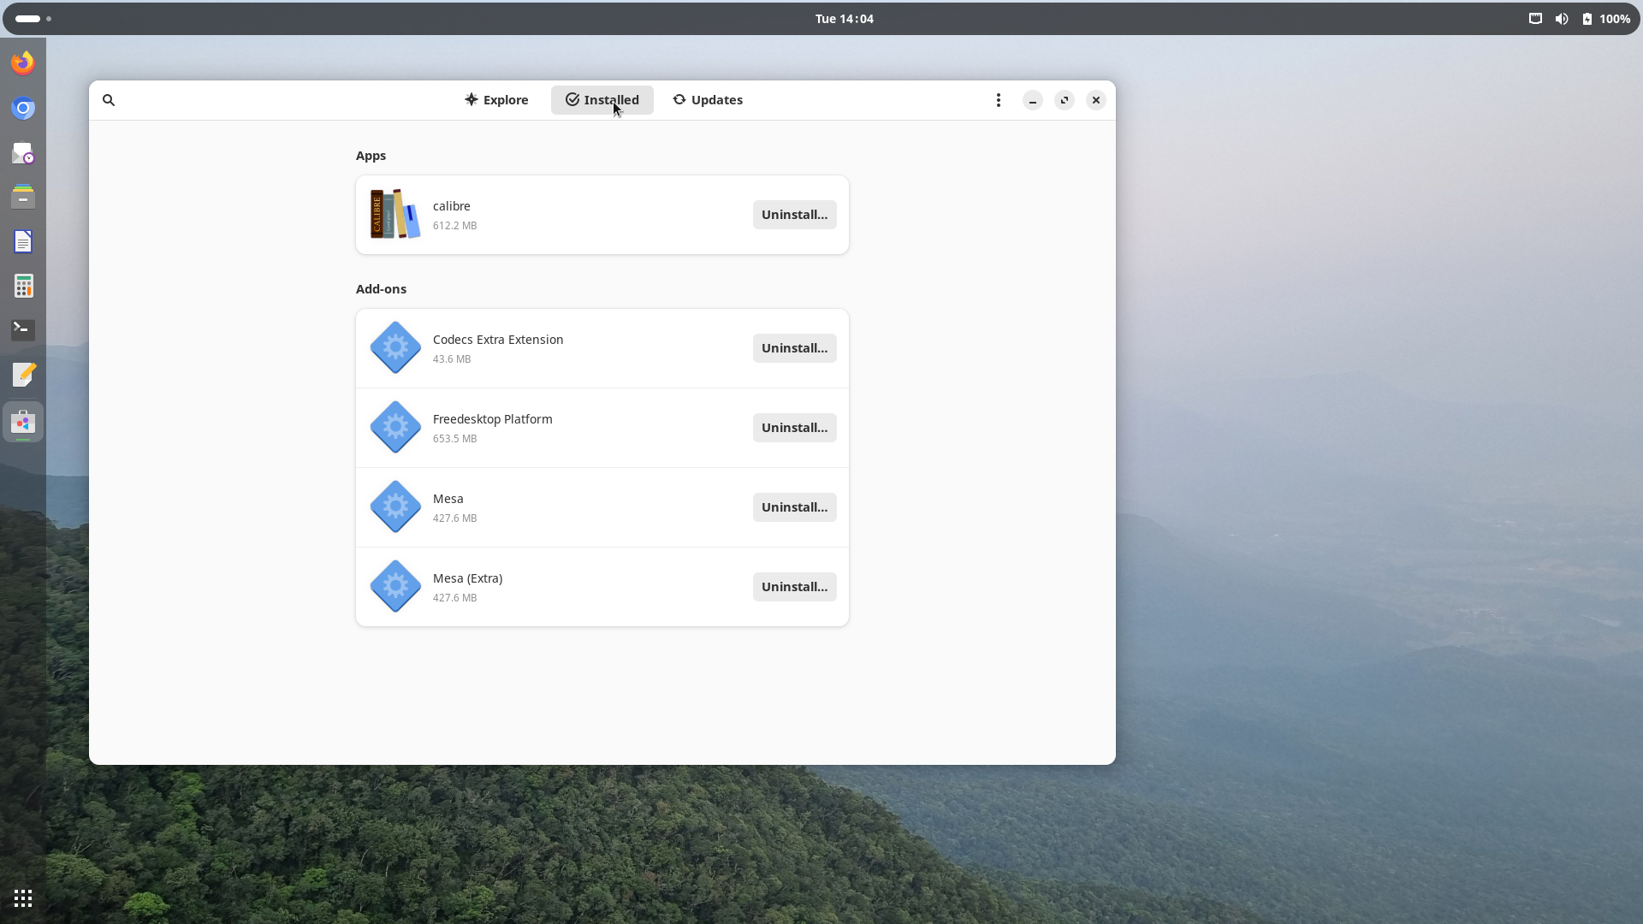Open the search icon in Software header
Viewport: 1643px width, 924px height.
coord(109,100)
